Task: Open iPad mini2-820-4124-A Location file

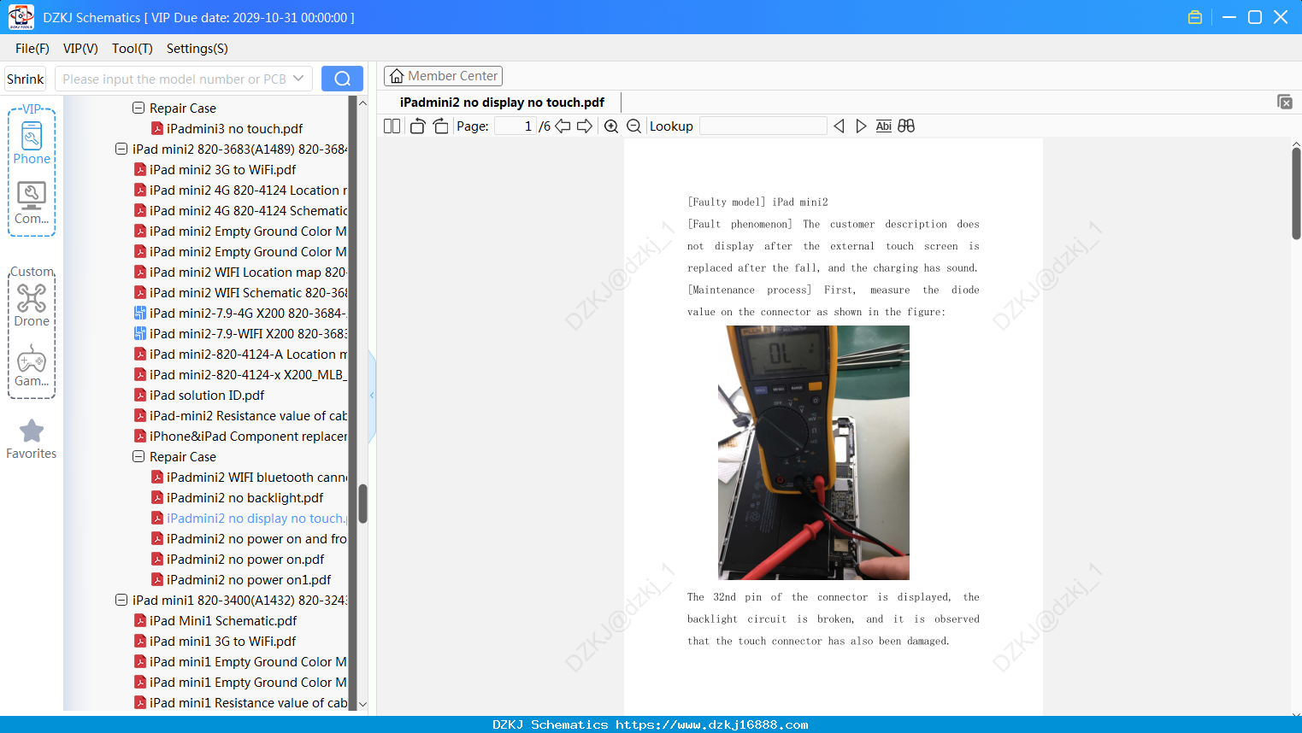Action: [241, 354]
